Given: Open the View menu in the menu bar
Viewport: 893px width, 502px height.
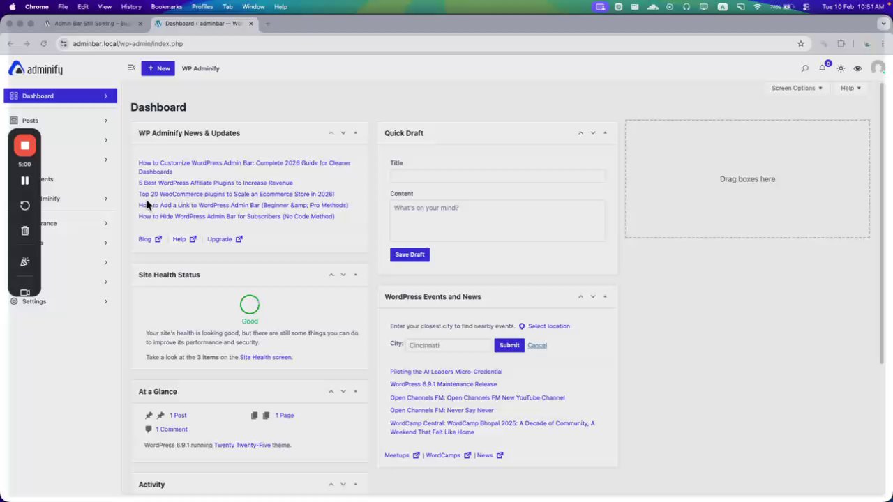Looking at the screenshot, I should click(105, 6).
